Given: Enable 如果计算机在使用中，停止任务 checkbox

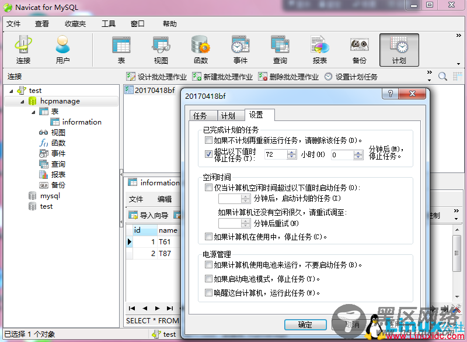Looking at the screenshot, I should coord(208,237).
